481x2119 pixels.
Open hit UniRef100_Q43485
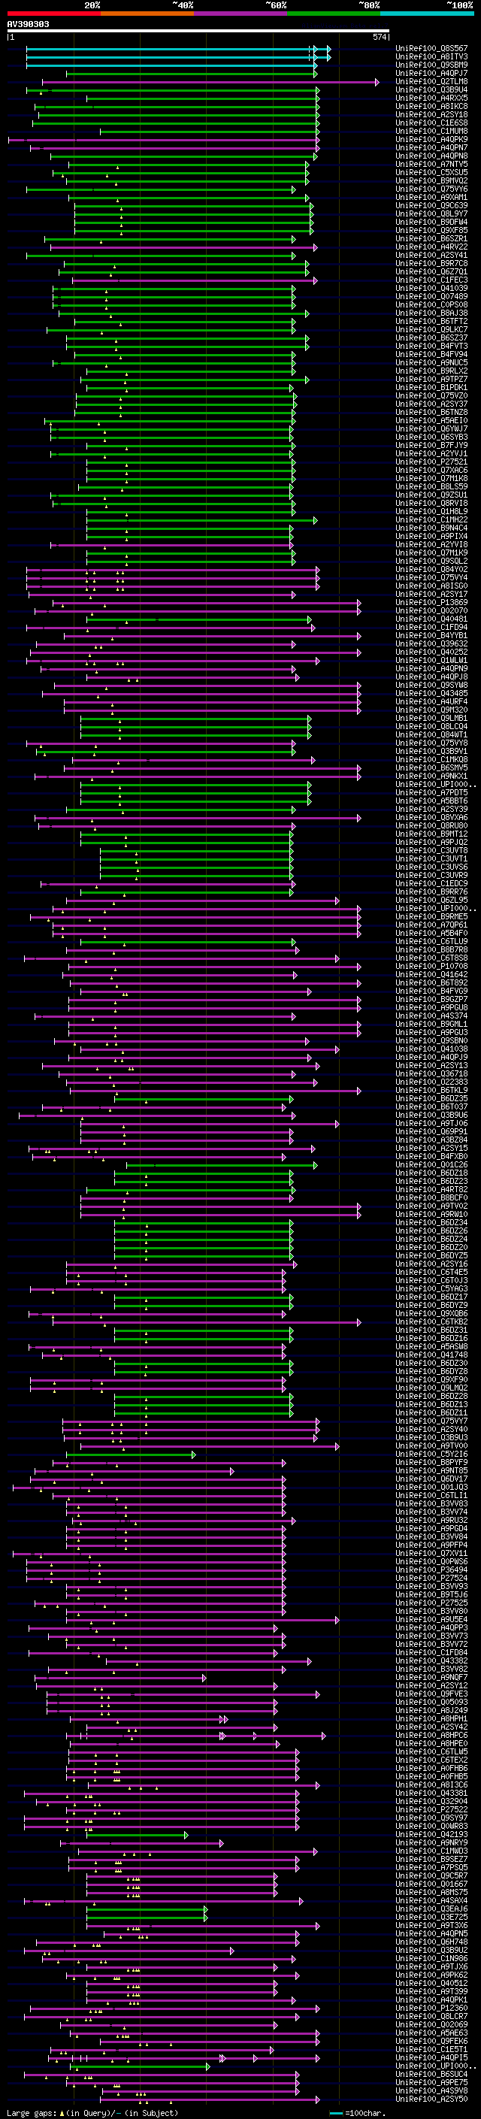(x=431, y=694)
